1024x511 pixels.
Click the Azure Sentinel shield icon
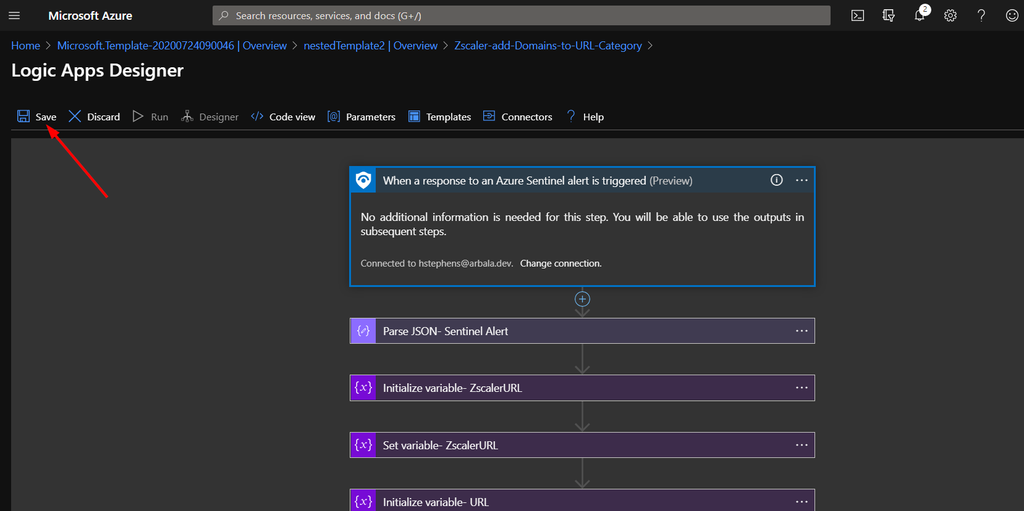(363, 180)
